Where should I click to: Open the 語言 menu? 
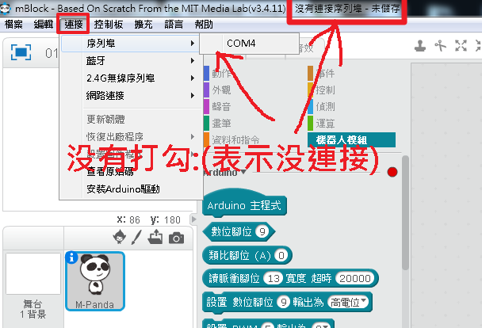[174, 25]
